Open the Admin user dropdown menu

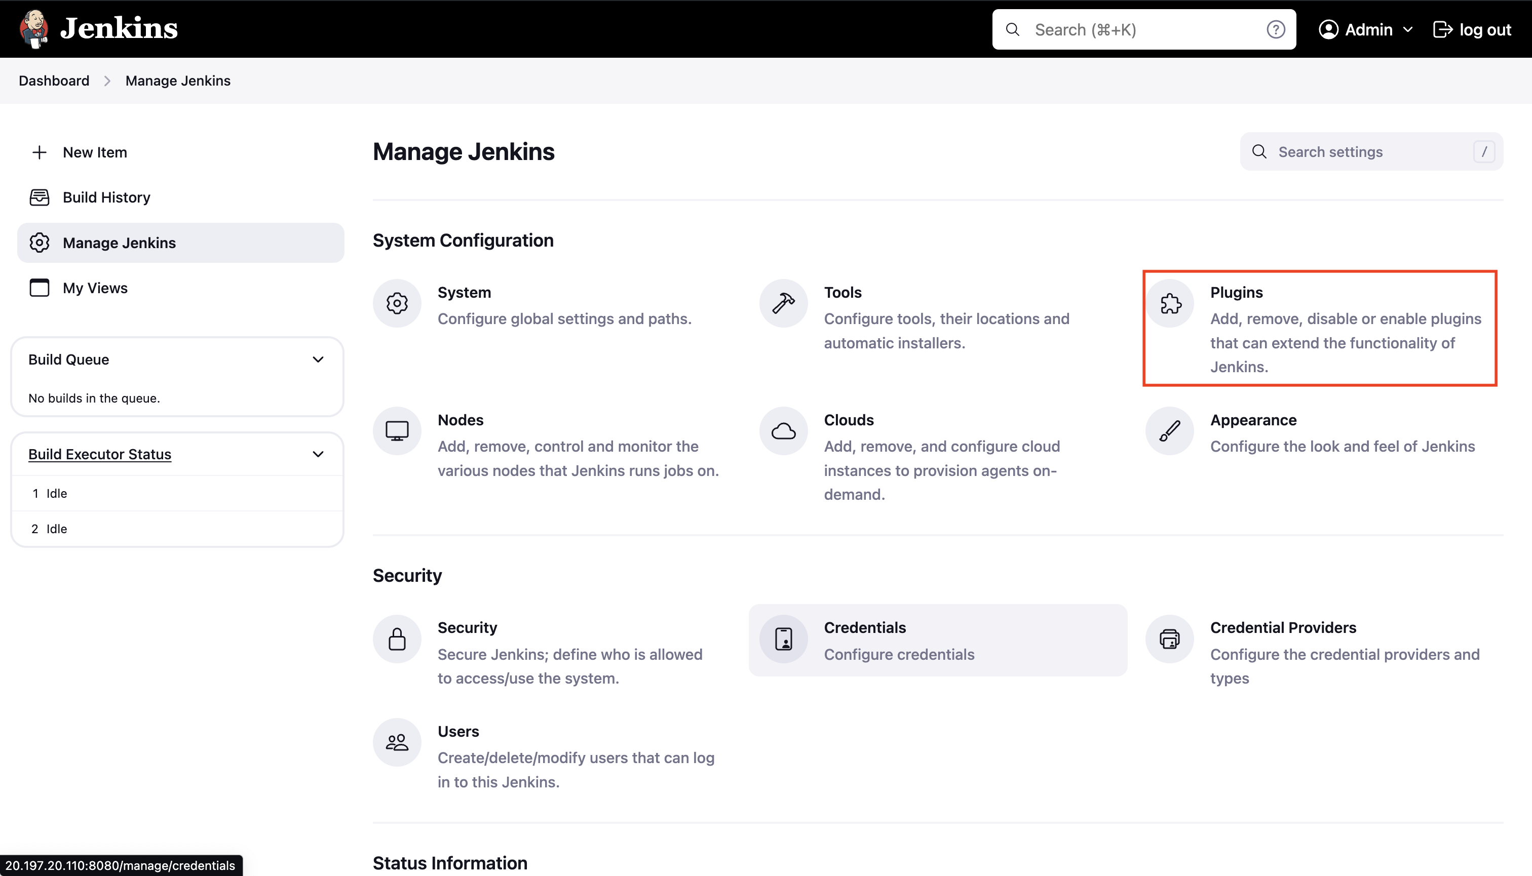pyautogui.click(x=1365, y=29)
